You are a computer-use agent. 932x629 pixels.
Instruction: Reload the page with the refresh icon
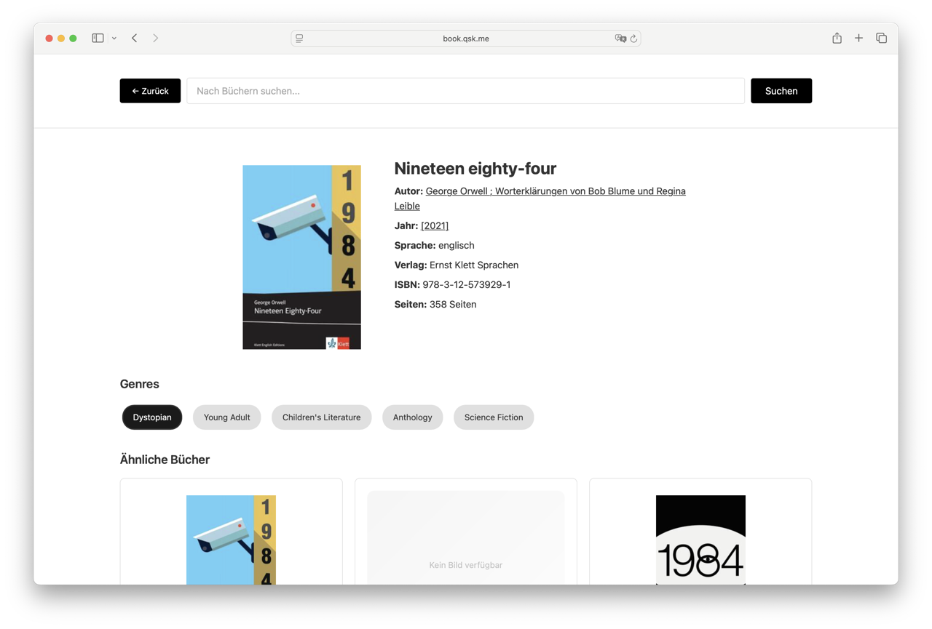(x=633, y=39)
